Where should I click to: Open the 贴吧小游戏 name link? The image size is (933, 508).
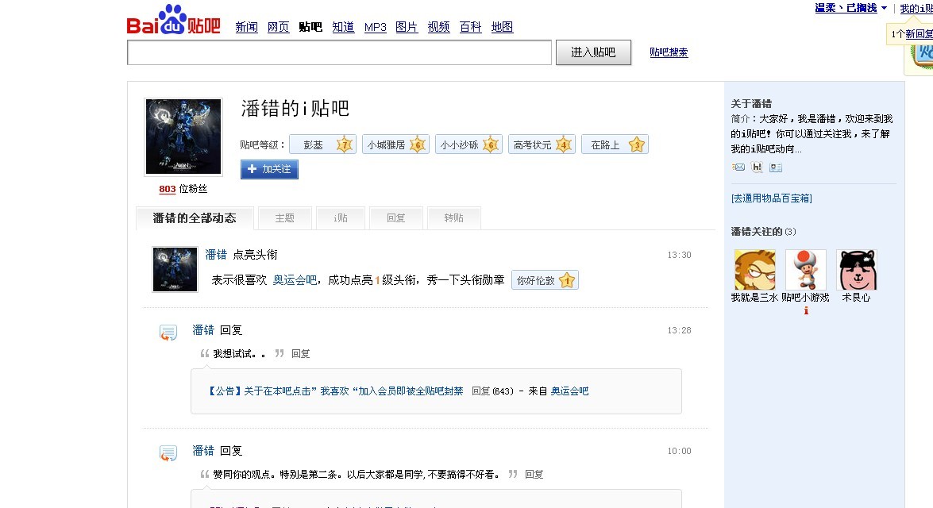(x=806, y=298)
